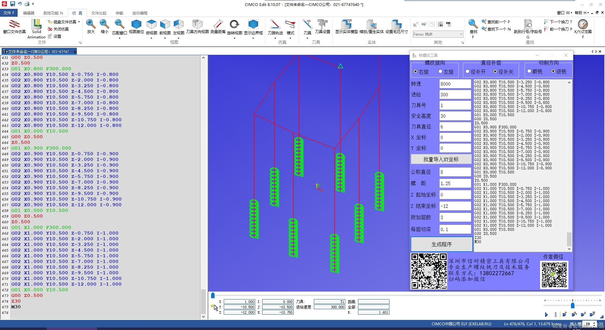Expand 俯视图 dropdown arrow
The image size is (605, 330).
coord(151,38)
